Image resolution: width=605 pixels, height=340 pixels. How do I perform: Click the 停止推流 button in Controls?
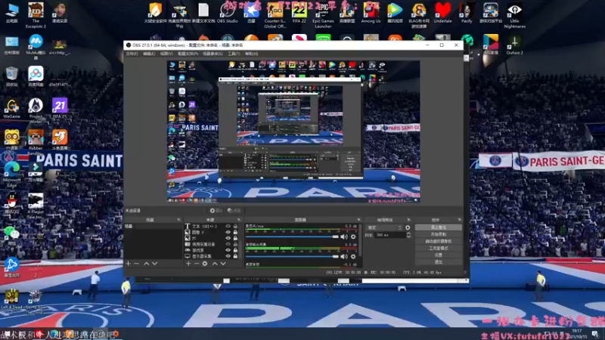439,227
